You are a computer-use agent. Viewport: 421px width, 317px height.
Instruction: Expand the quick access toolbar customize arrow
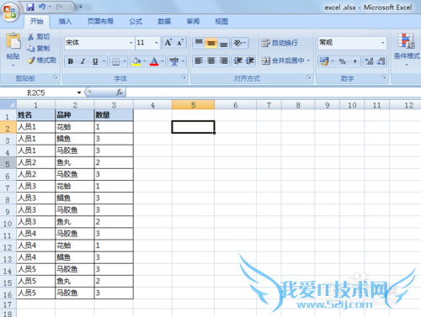click(81, 7)
